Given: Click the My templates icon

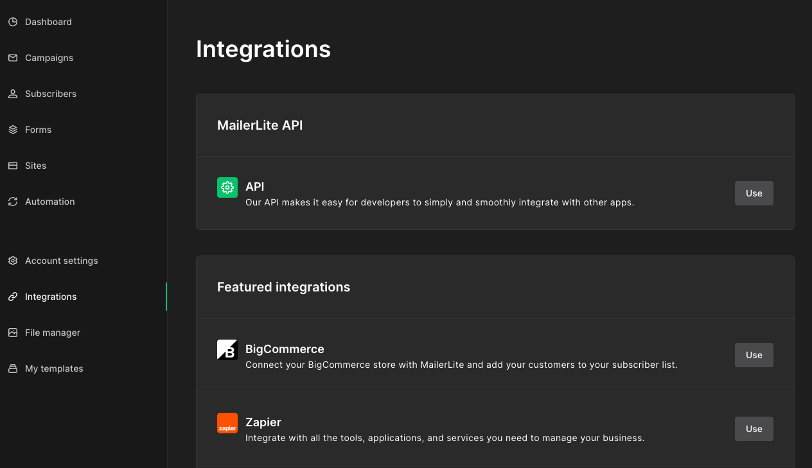Looking at the screenshot, I should pyautogui.click(x=13, y=368).
